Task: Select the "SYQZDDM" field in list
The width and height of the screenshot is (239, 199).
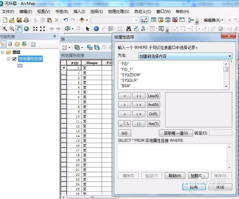Action: 130,75
